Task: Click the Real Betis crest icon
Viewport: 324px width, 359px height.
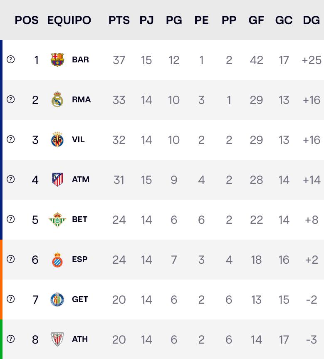Action: tap(57, 220)
